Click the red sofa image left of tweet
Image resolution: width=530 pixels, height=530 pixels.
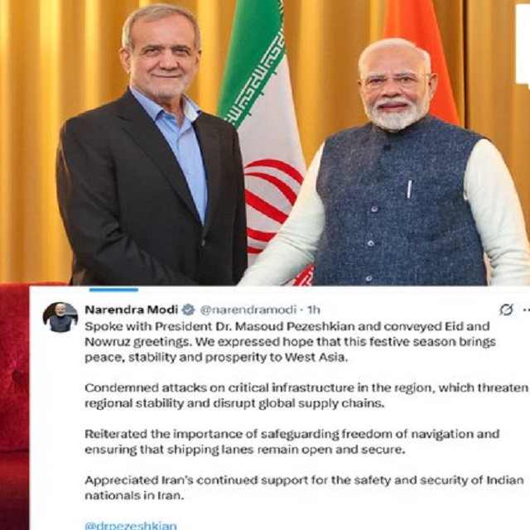[x=15, y=407]
